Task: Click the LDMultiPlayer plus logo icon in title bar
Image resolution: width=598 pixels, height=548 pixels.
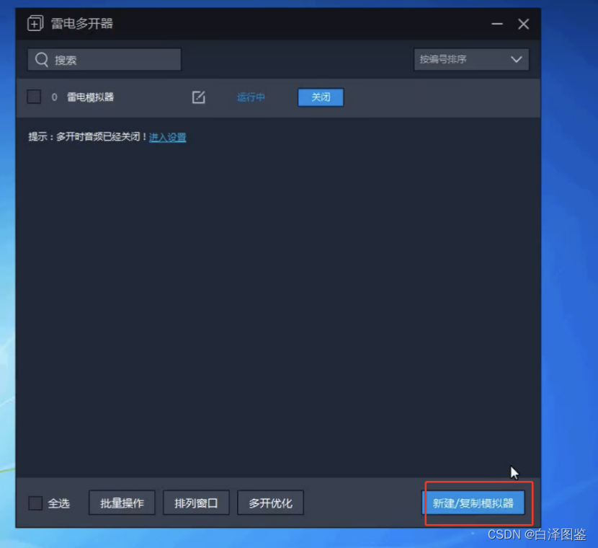Action: tap(35, 24)
